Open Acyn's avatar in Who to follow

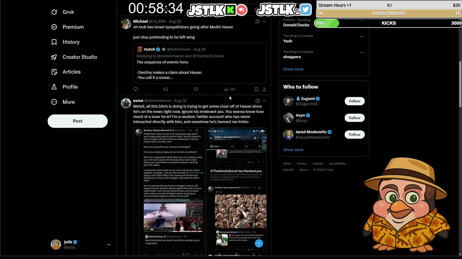click(288, 118)
